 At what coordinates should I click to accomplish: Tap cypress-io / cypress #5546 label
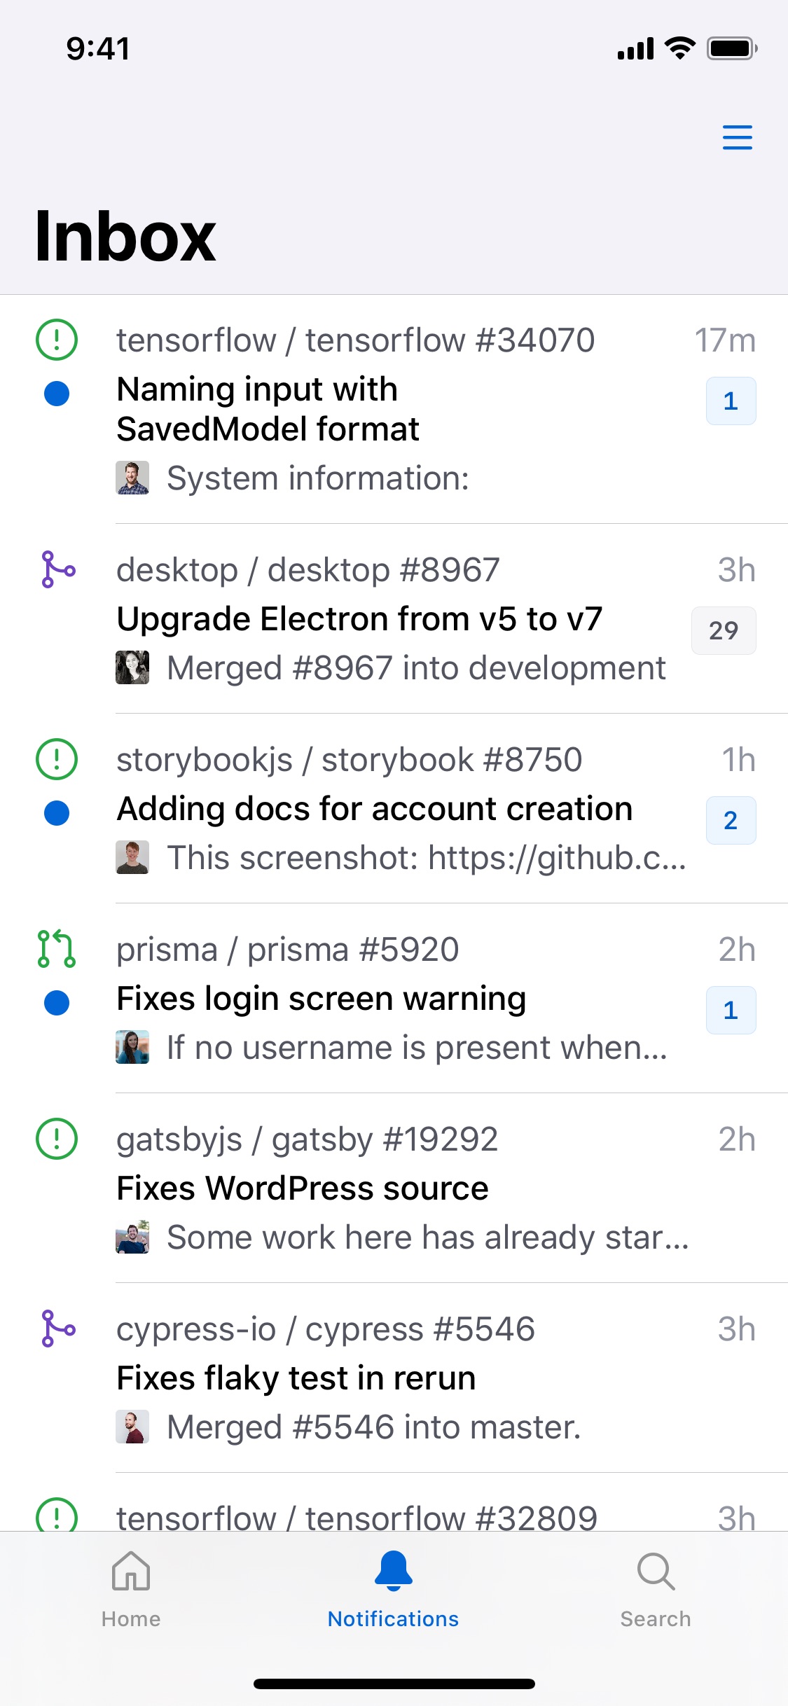coord(326,1329)
